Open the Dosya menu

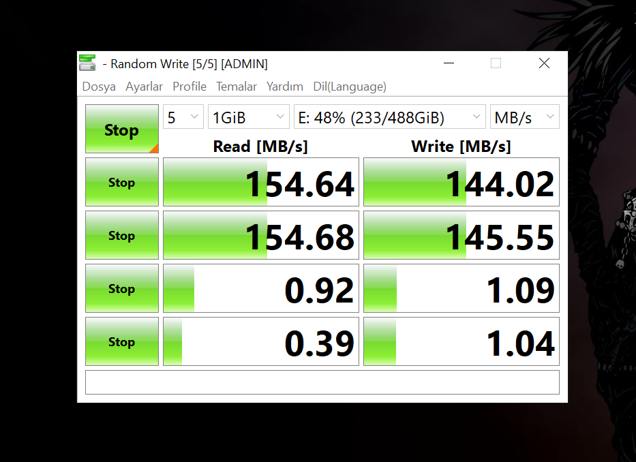click(x=98, y=87)
